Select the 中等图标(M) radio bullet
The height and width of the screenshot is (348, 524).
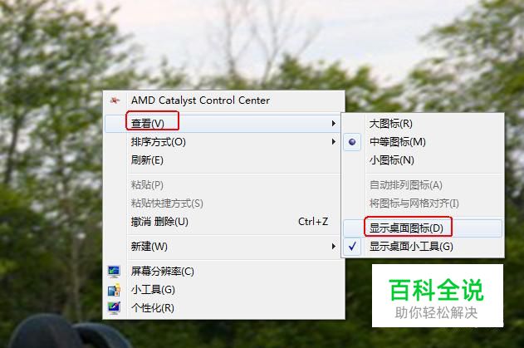(x=352, y=142)
